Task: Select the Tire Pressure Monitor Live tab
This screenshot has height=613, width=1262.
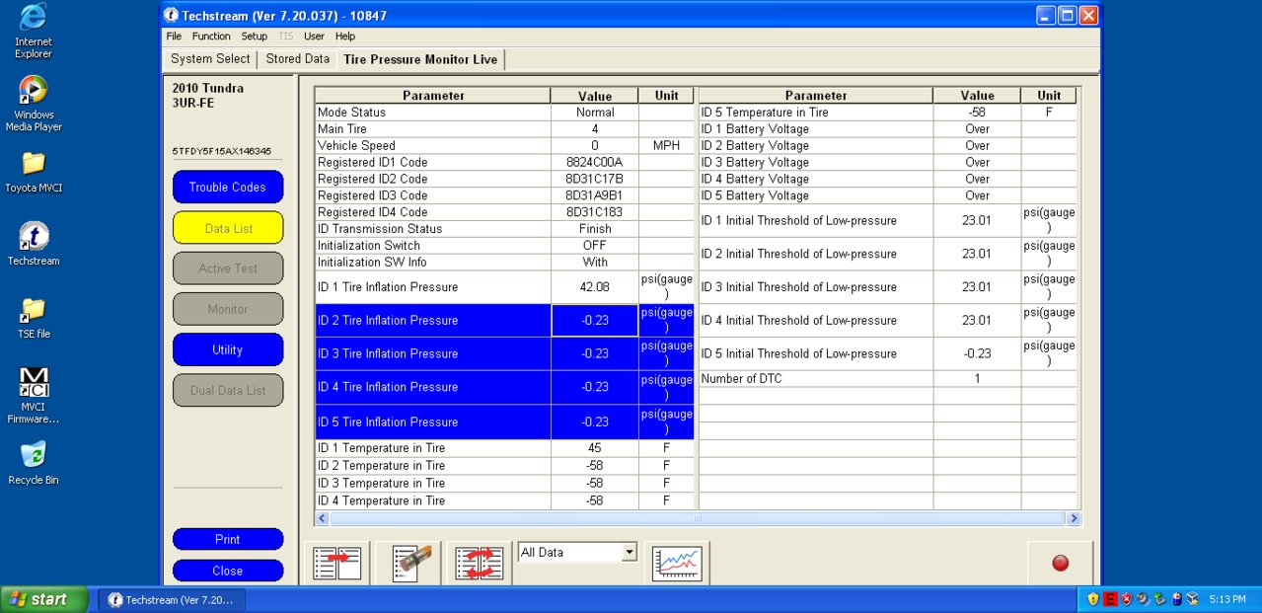Action: tap(420, 59)
